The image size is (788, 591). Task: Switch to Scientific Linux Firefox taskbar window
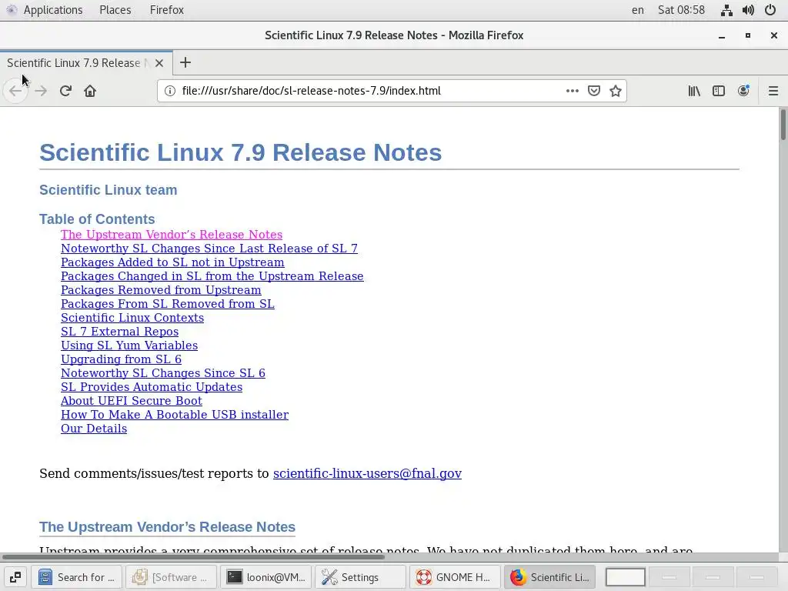tap(549, 577)
